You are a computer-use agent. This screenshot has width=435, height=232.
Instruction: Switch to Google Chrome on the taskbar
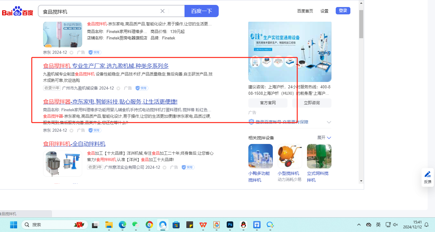tap(149, 225)
